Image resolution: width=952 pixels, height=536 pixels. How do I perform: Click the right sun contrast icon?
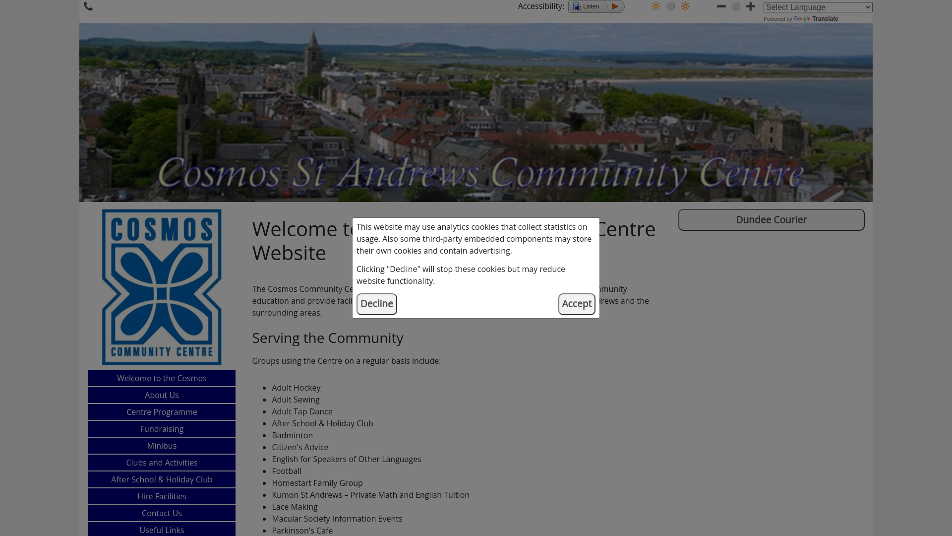coord(685,6)
